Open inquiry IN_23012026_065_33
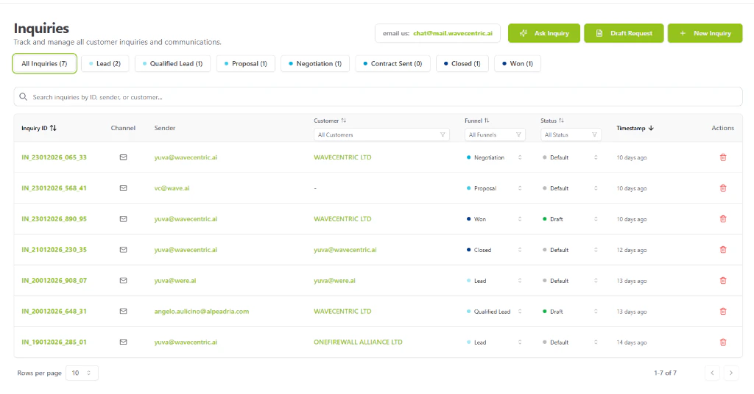754x394 pixels. pos(54,157)
